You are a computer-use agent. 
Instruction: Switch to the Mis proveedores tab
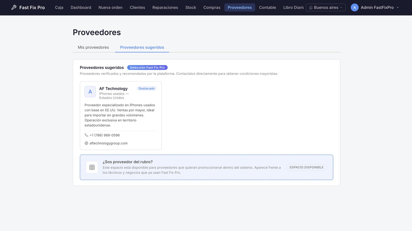[93, 47]
